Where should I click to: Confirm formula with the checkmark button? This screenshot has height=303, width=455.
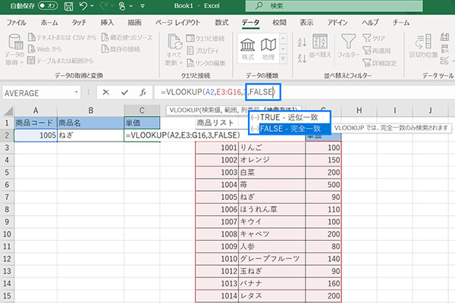(124, 92)
